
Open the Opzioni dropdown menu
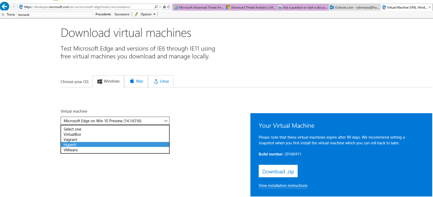(x=148, y=14)
